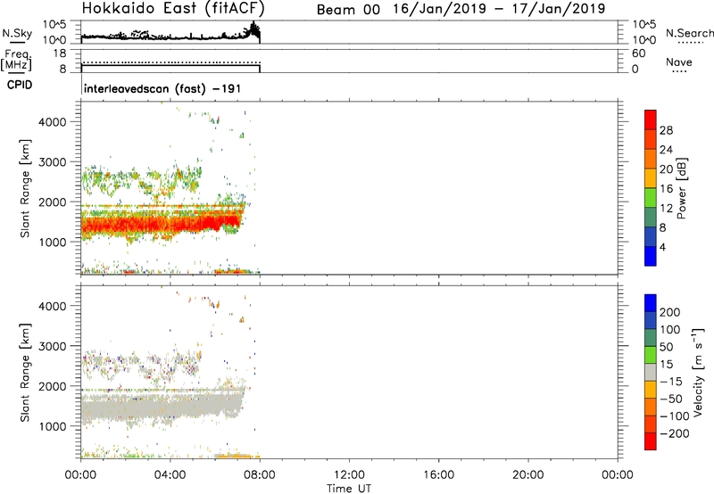The width and height of the screenshot is (714, 494).
Task: Click the '4' Power colorbar tick label
Action: tap(662, 247)
